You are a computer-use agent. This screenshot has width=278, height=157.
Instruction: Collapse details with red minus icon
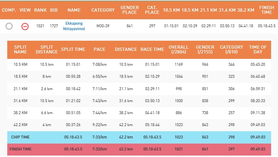click(x=25, y=27)
